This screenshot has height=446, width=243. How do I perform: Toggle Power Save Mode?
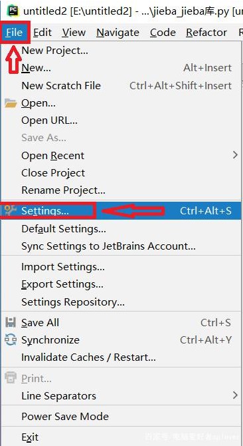65,417
